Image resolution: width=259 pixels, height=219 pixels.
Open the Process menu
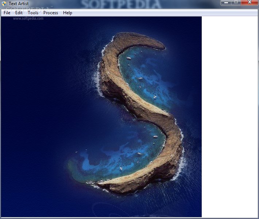tap(51, 13)
